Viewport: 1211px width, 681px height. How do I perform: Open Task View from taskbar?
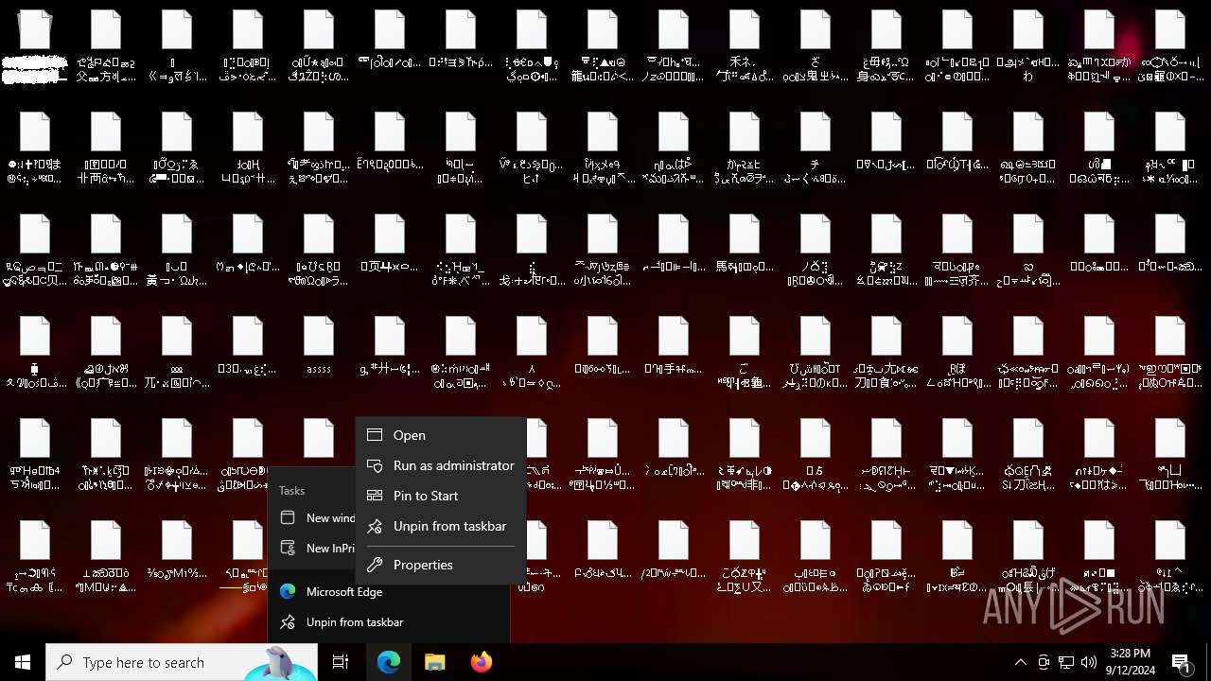point(341,662)
